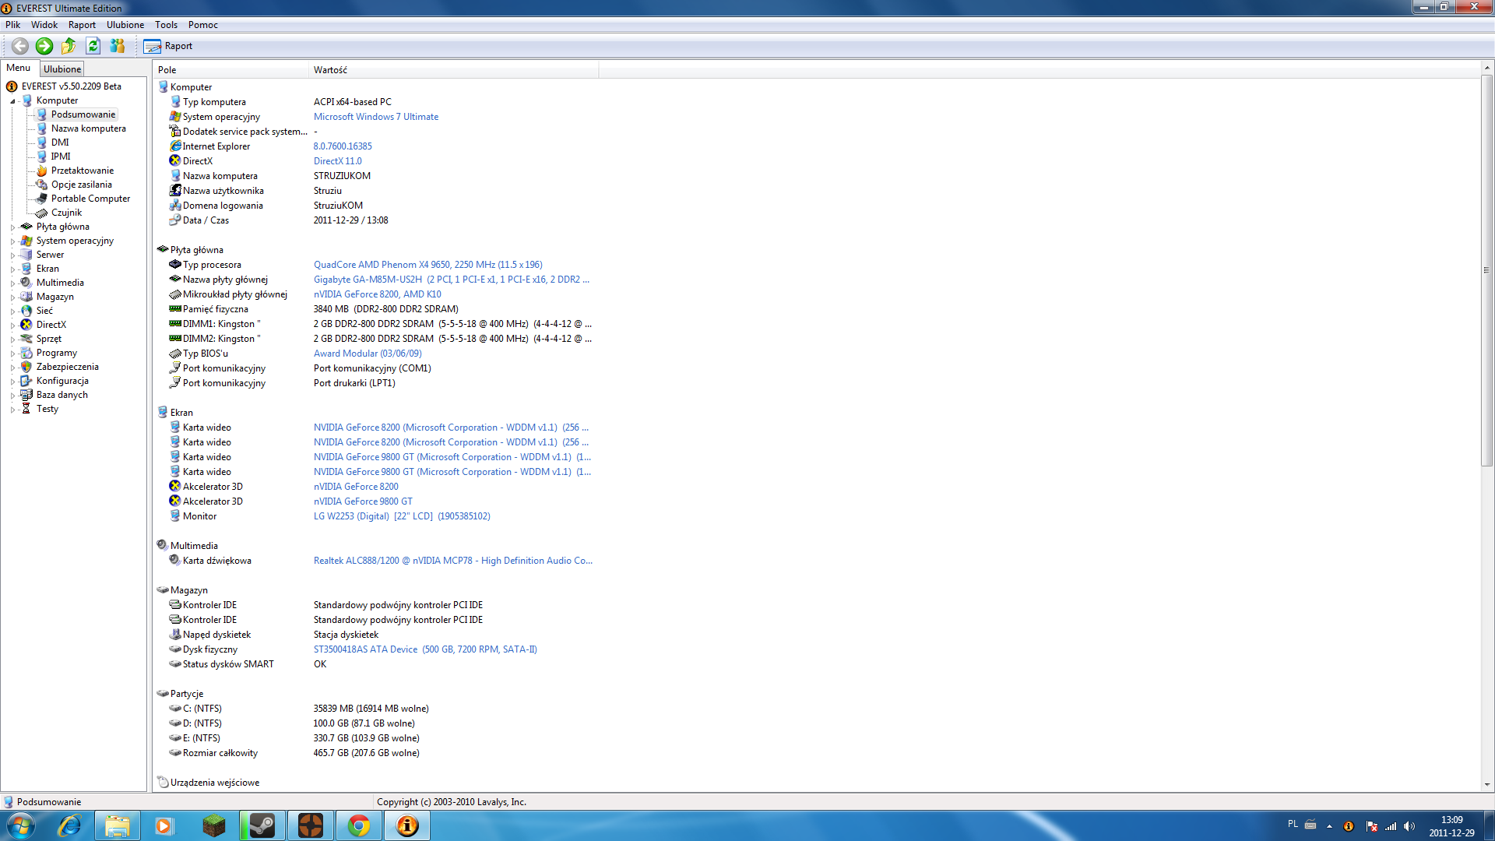Open the Pomoc menu
Screen dimensions: 1495x841
[202, 25]
